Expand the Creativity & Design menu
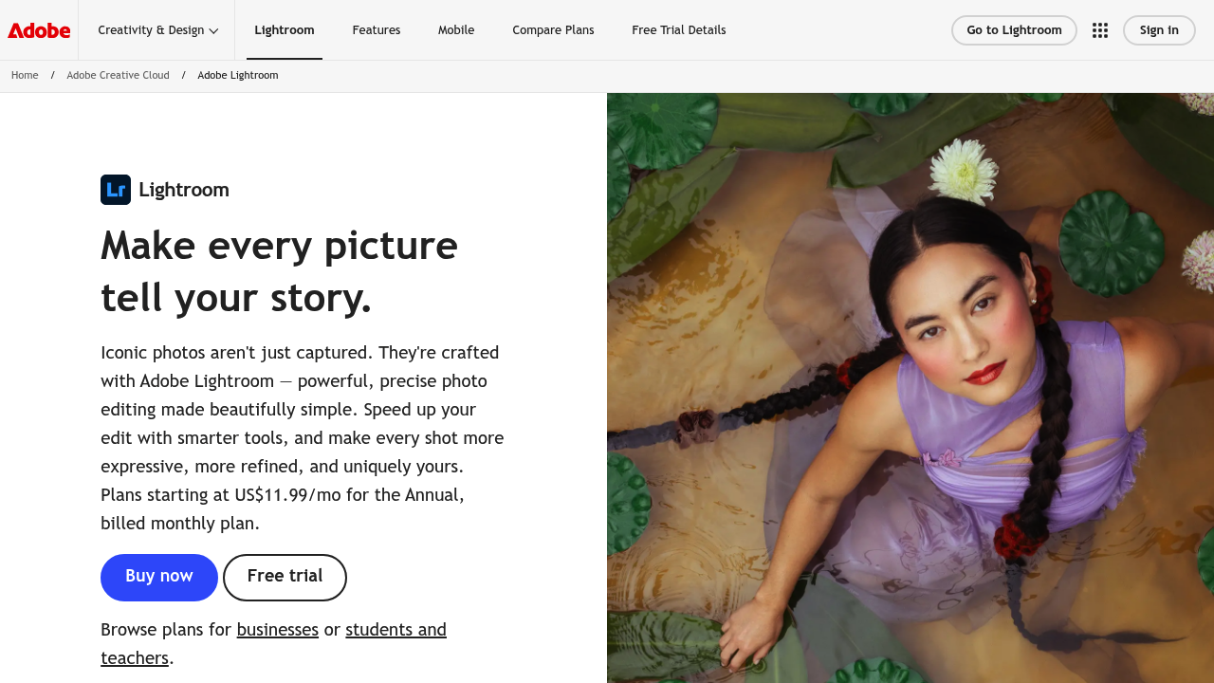This screenshot has height=683, width=1214. point(158,30)
